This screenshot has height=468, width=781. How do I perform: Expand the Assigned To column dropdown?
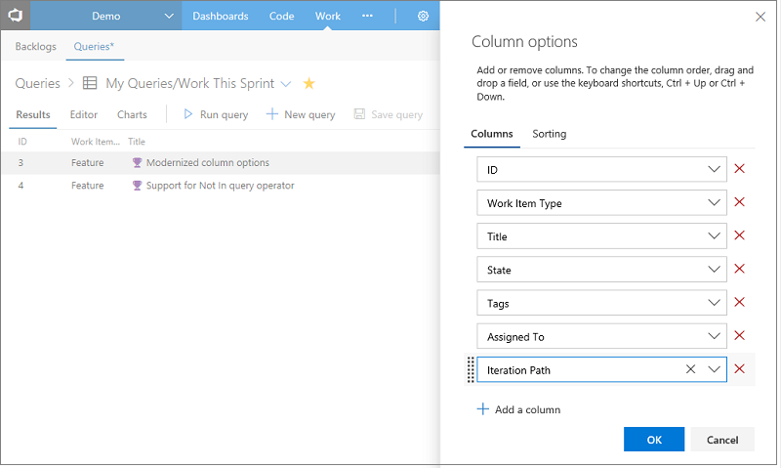pyautogui.click(x=714, y=336)
